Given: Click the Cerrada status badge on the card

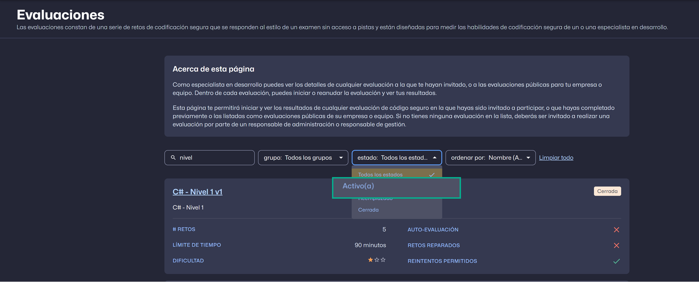Looking at the screenshot, I should (607, 191).
